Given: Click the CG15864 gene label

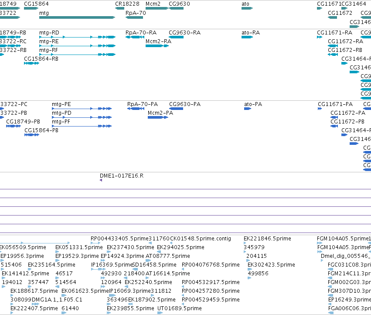Looking at the screenshot, I should [x=36, y=4].
